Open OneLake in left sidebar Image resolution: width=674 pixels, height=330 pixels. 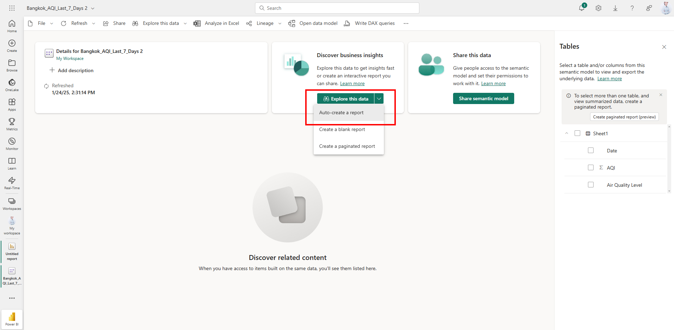[12, 85]
